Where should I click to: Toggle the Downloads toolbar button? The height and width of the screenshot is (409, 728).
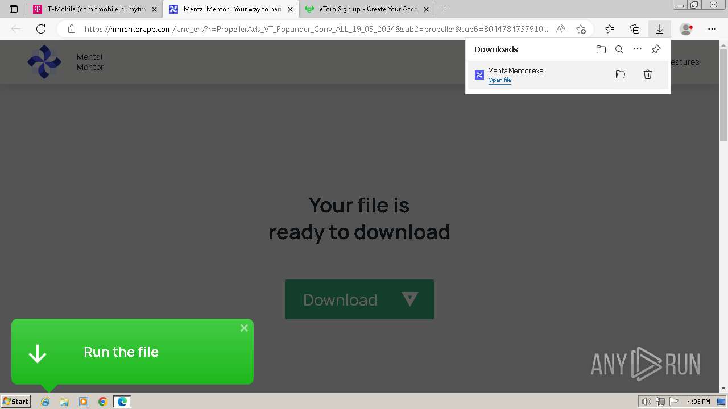tap(660, 29)
